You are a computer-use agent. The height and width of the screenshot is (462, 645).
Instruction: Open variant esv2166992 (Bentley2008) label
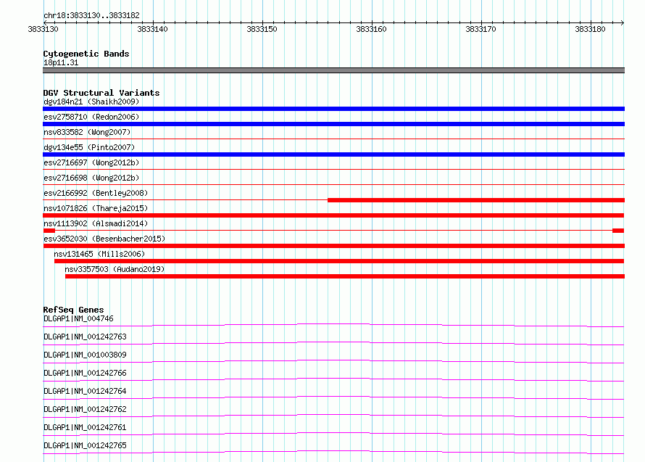(x=96, y=193)
